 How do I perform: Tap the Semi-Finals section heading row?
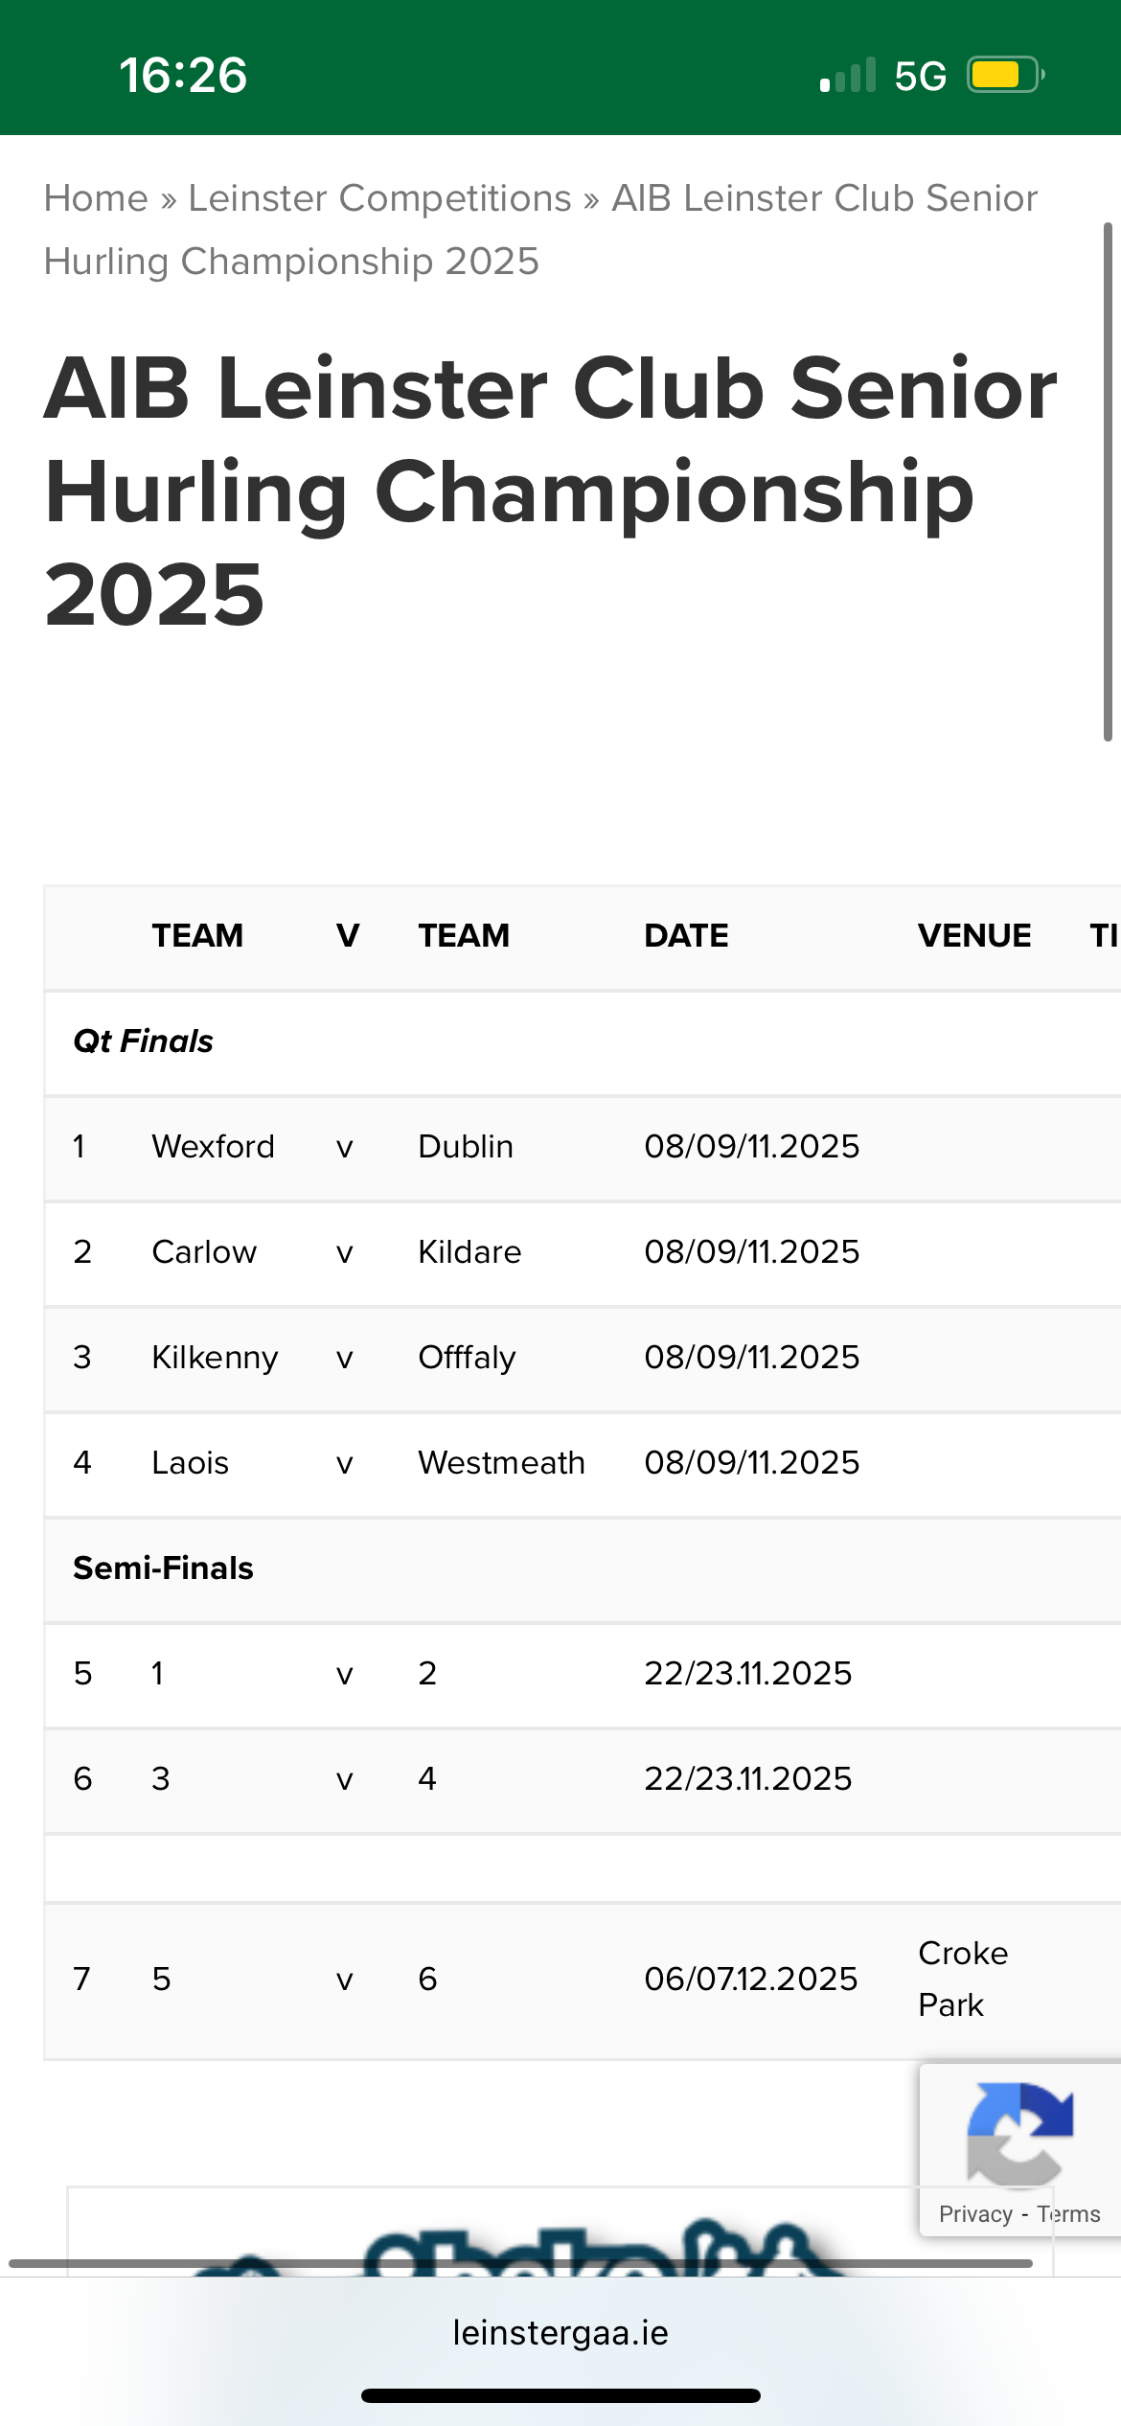point(583,1568)
